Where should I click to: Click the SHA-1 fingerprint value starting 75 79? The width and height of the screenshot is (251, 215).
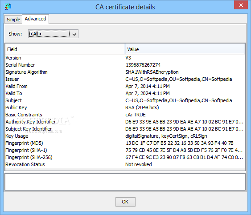tap(184, 150)
